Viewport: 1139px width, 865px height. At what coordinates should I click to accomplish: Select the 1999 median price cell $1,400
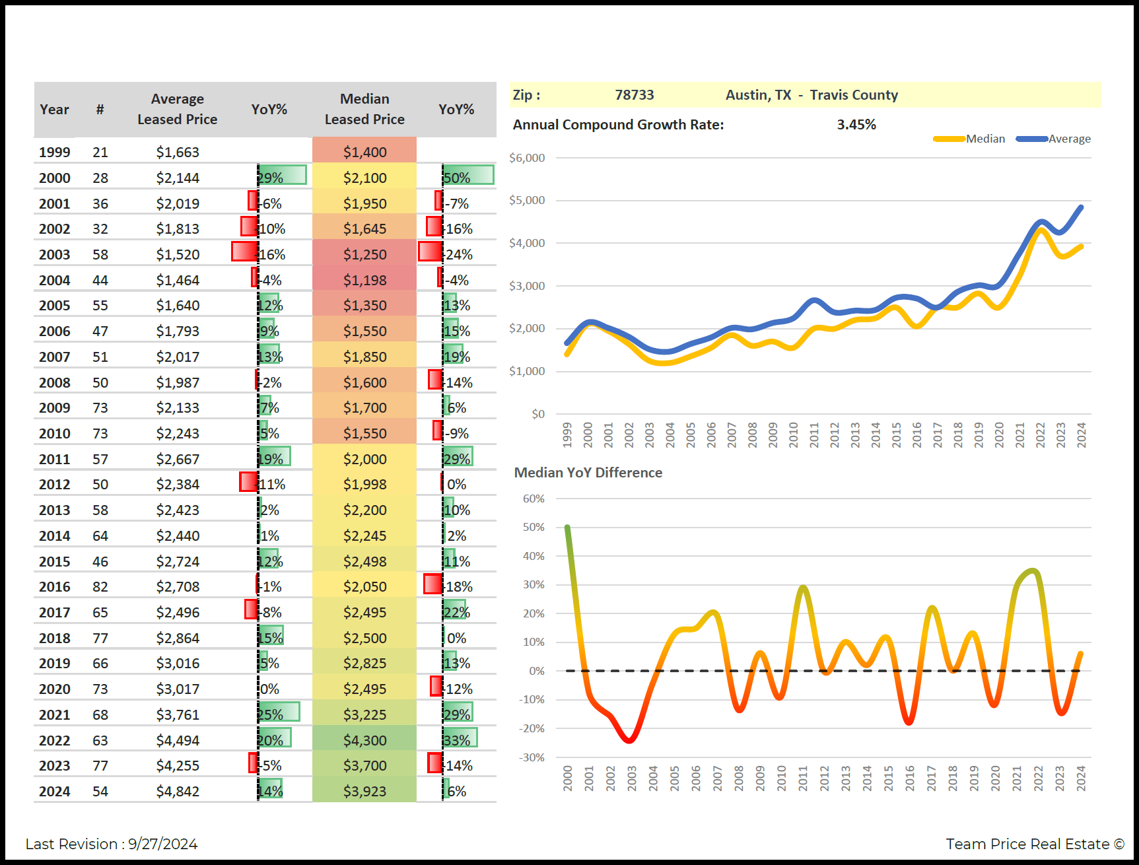364,152
